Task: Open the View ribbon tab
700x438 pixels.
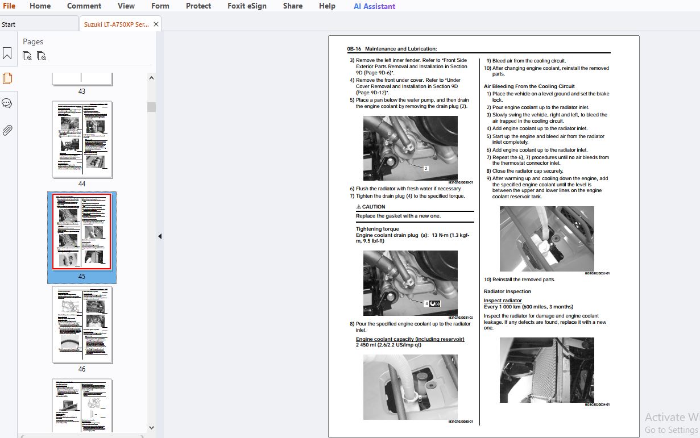Action: (x=126, y=6)
